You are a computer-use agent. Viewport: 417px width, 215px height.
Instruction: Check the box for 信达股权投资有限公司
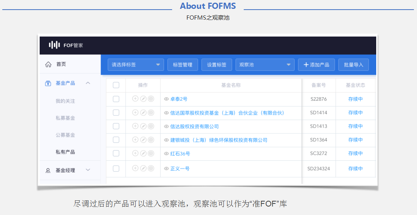pyautogui.click(x=116, y=126)
